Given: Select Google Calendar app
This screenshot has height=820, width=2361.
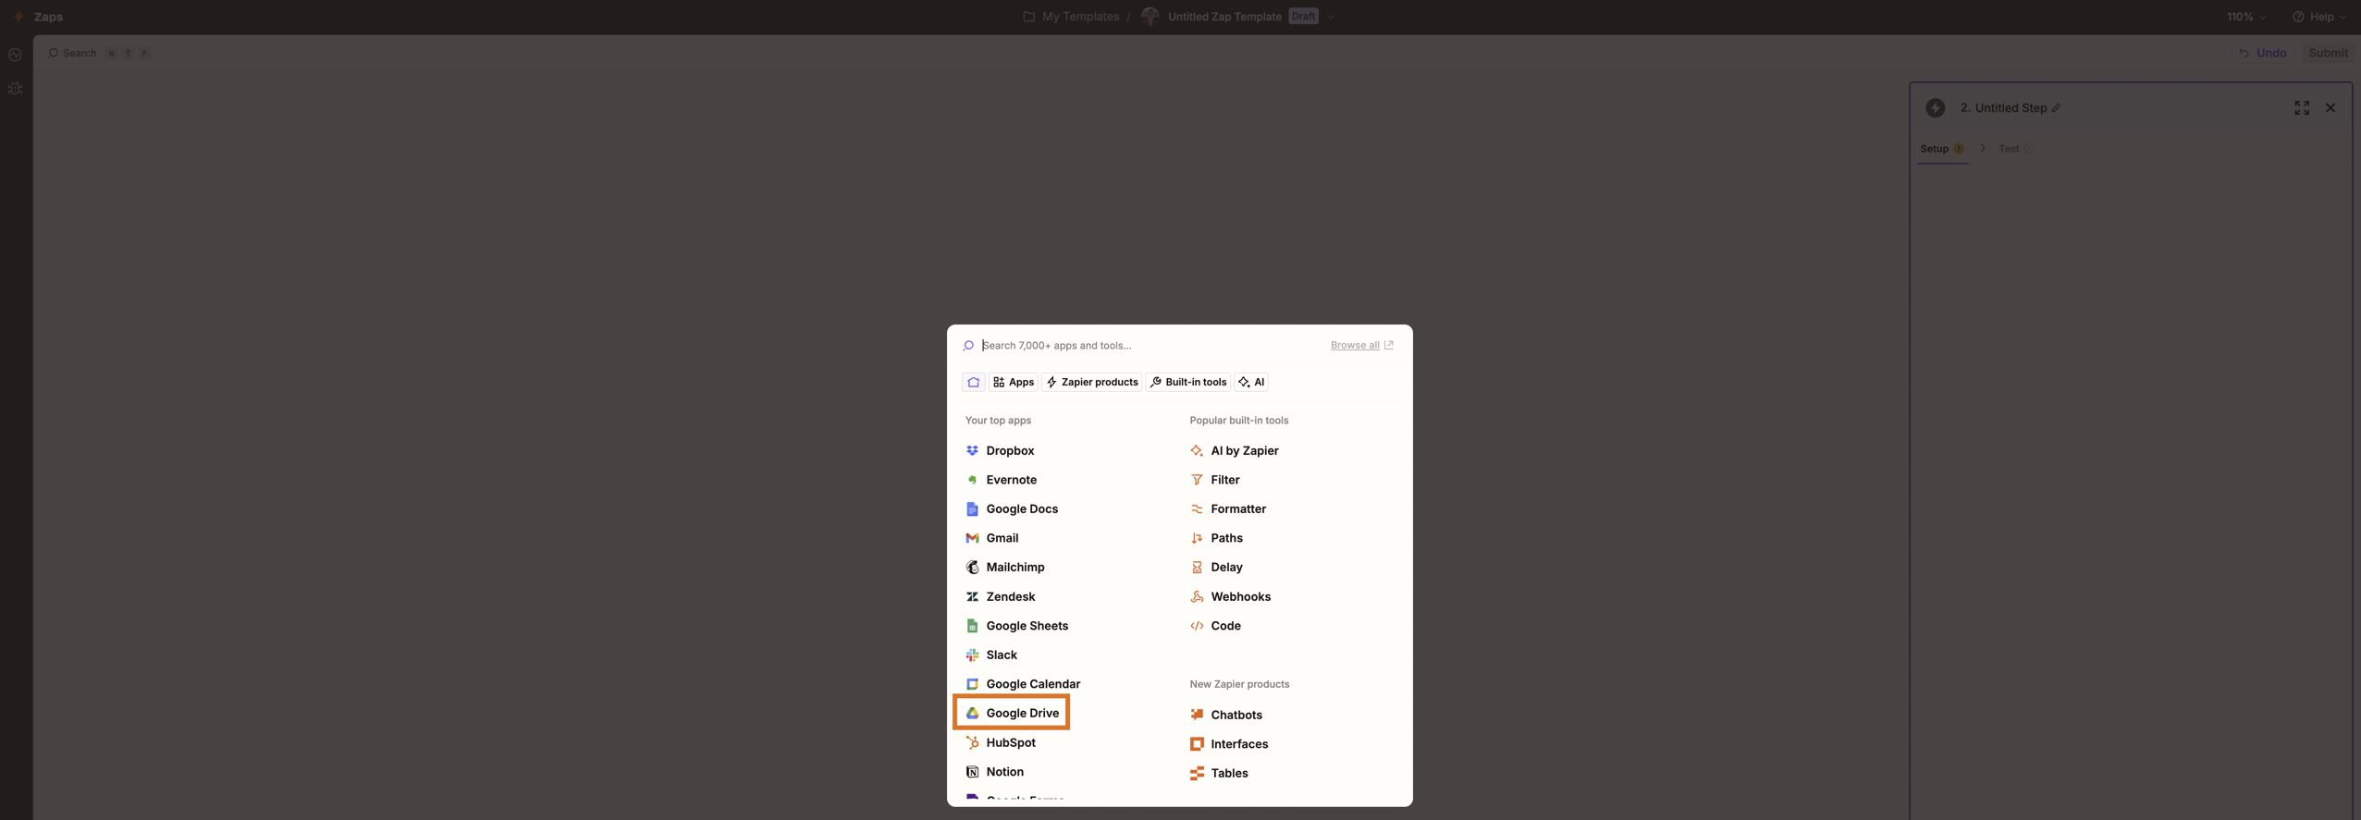Looking at the screenshot, I should [x=1023, y=684].
